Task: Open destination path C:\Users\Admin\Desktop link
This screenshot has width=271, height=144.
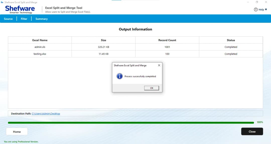Action: (46, 114)
